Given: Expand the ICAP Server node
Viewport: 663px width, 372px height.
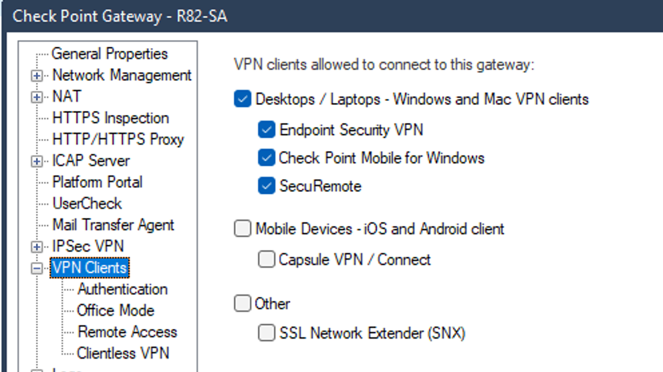Looking at the screenshot, I should tap(37, 161).
